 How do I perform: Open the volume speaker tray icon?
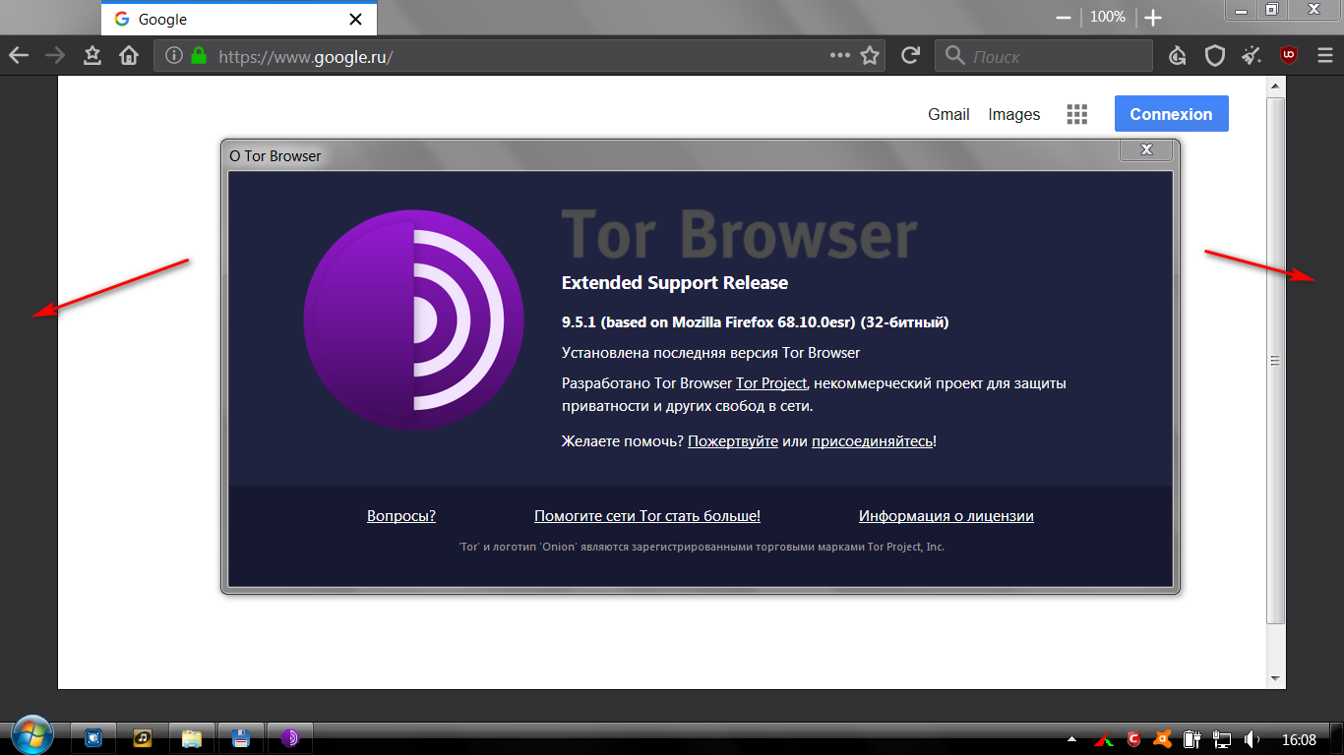pos(1252,738)
